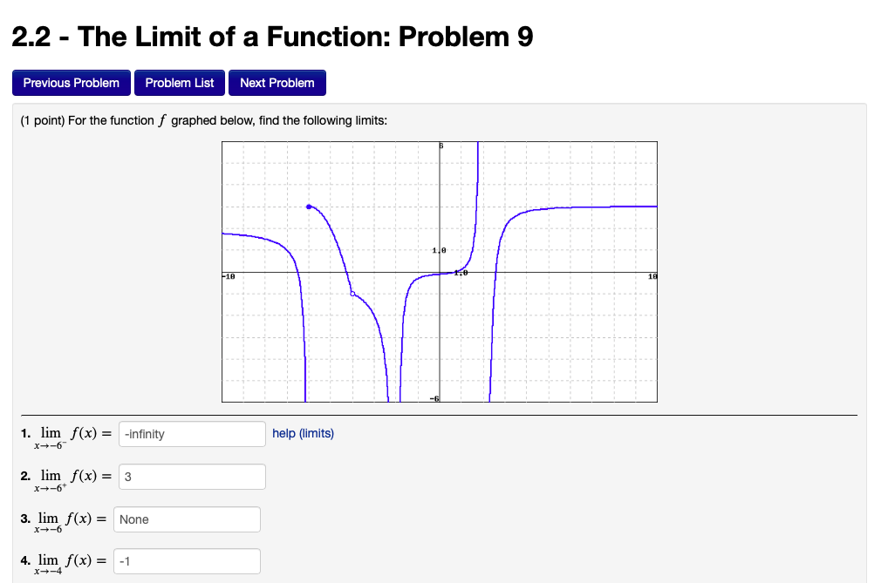Click the answer field showing None

(187, 519)
